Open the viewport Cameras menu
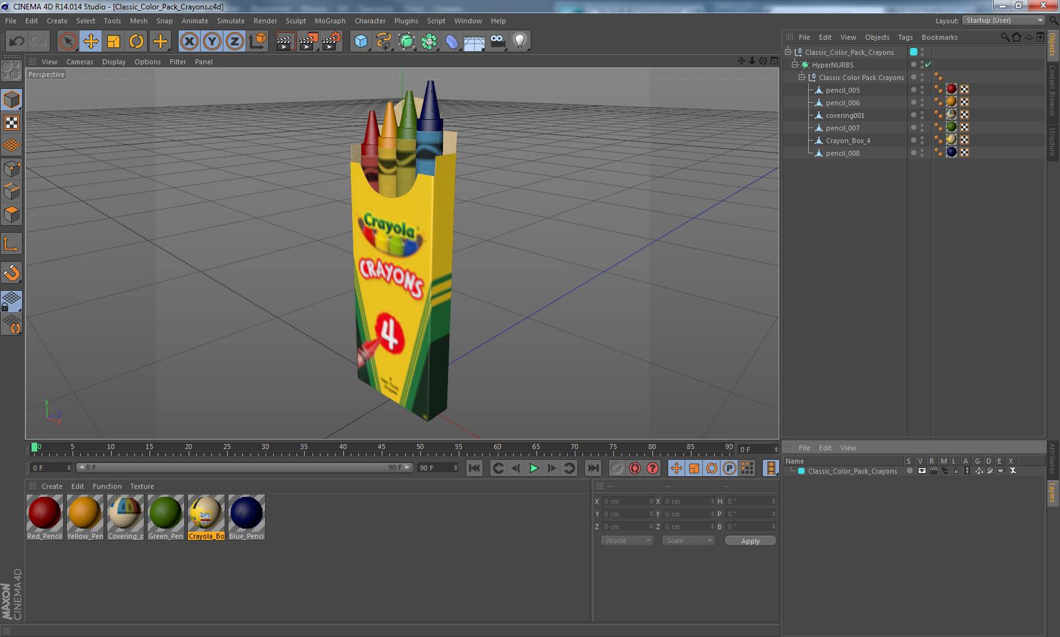Image resolution: width=1060 pixels, height=637 pixels. click(x=79, y=62)
